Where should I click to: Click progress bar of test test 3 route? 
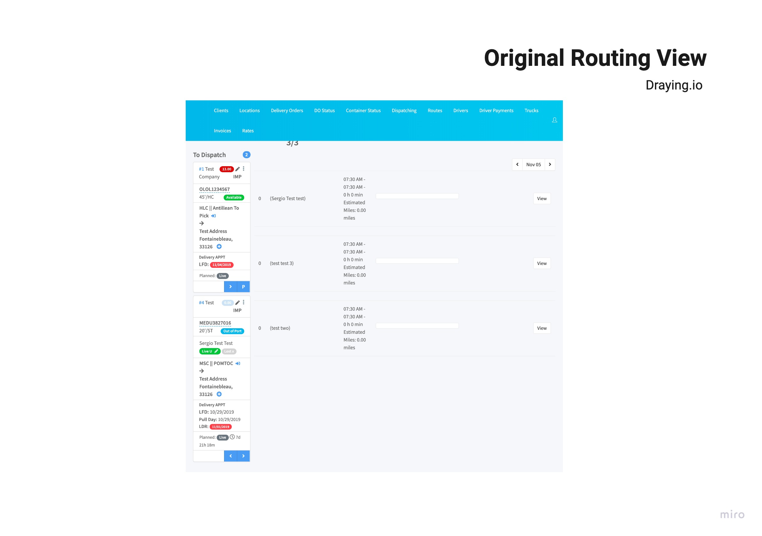pyautogui.click(x=417, y=261)
